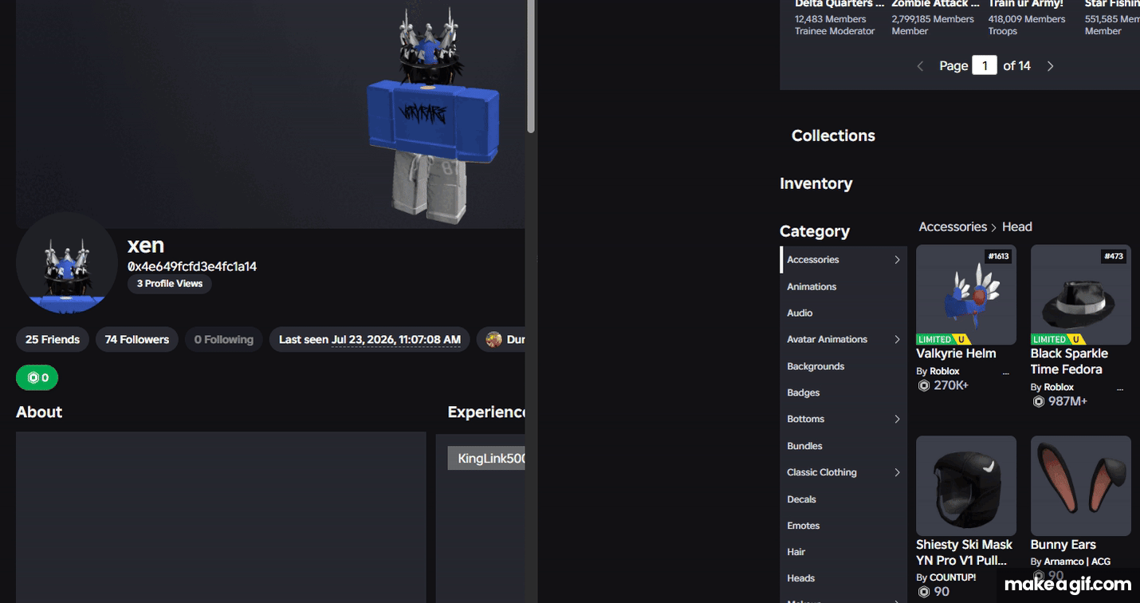Open the Train ur Army! group title
This screenshot has height=603, width=1140.
coord(1026,5)
